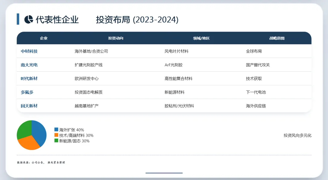Click the 新能源/固态 30% legend label

pyautogui.click(x=74, y=141)
